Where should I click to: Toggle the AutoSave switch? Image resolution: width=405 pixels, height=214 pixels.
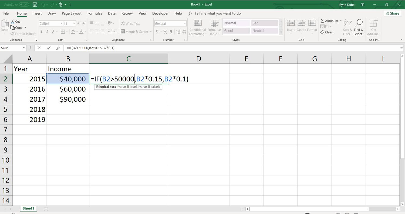point(24,5)
